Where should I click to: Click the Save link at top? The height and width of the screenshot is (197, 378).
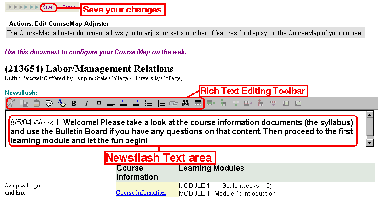point(47,7)
